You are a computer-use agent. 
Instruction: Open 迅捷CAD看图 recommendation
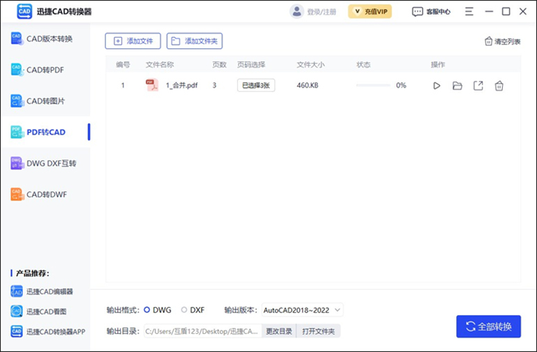[x=38, y=312]
